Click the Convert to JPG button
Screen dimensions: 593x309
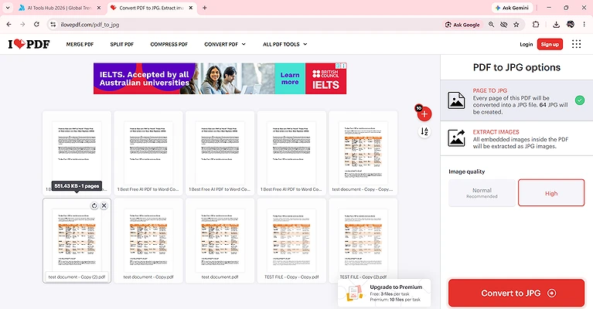point(516,293)
